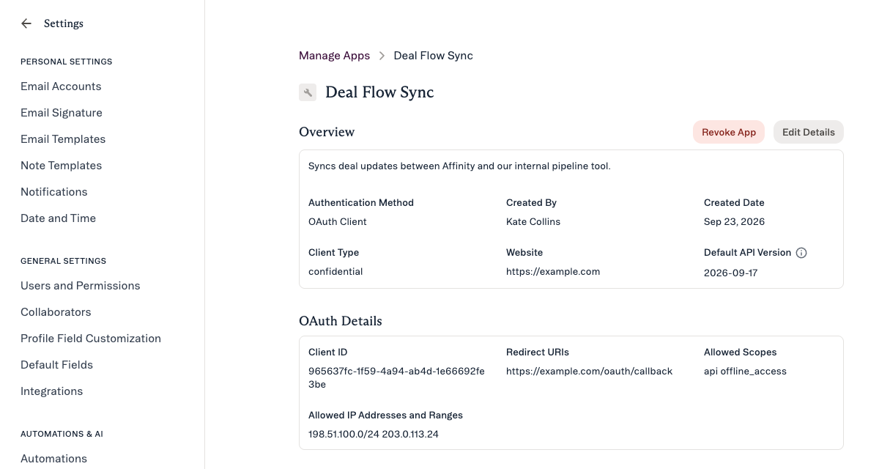Click the confidential client type value
This screenshot has width=879, height=469.
pos(335,272)
